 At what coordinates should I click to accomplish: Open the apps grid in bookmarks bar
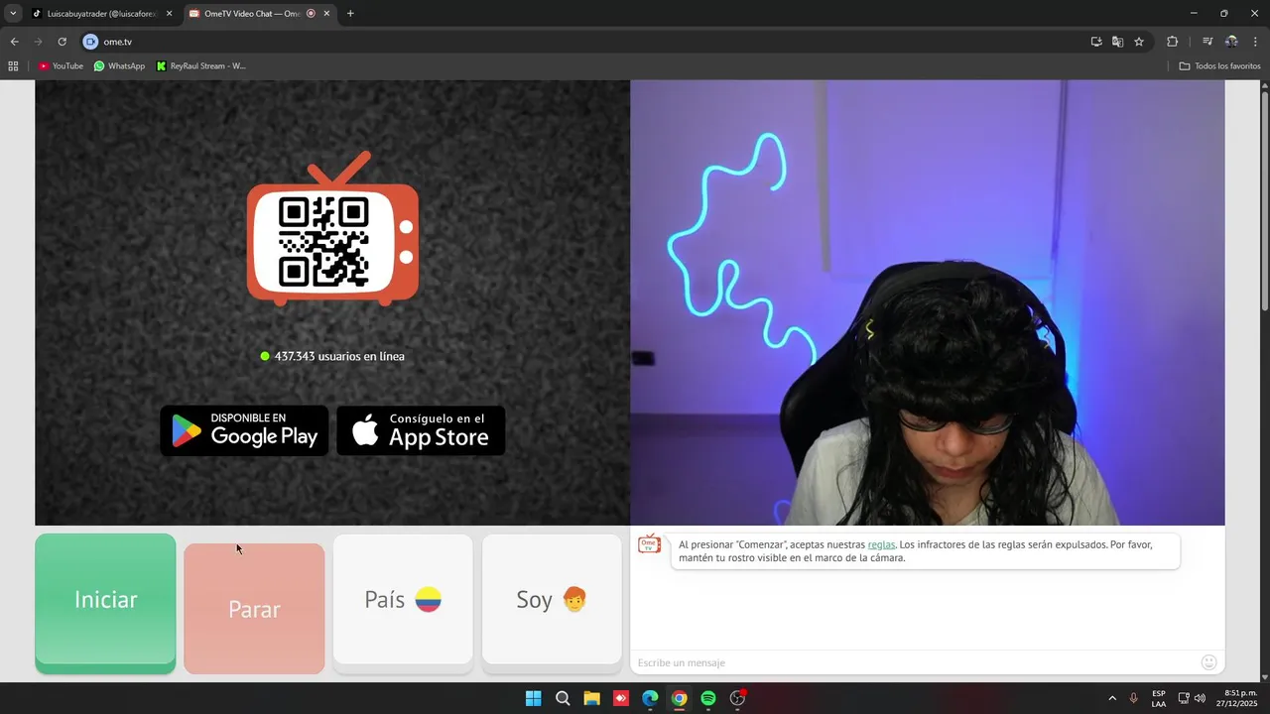click(13, 66)
